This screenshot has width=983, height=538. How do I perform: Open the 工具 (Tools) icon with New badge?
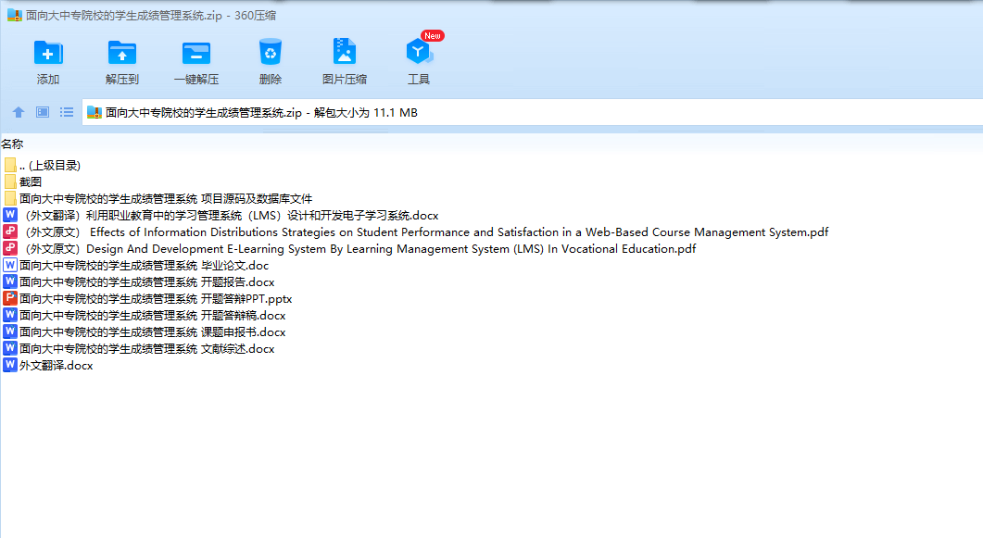click(419, 51)
